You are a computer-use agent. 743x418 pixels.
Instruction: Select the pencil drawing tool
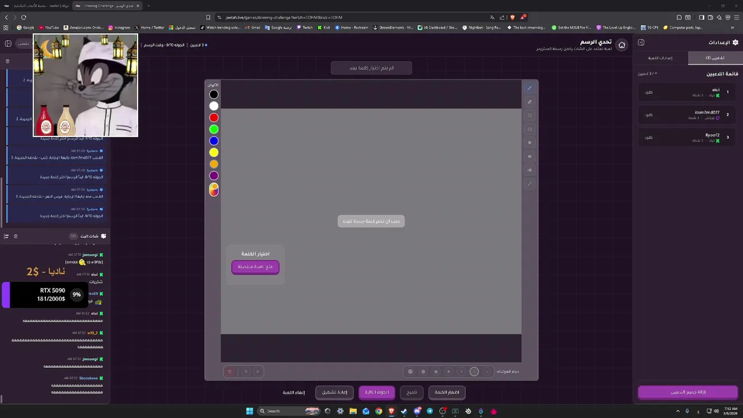529,88
